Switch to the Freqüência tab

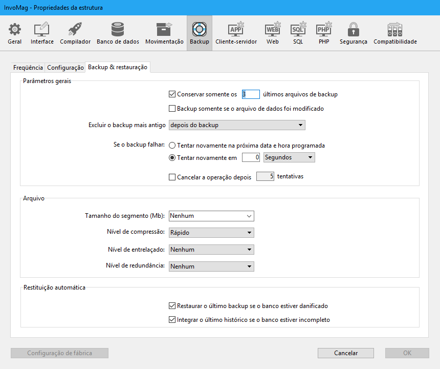(x=28, y=68)
